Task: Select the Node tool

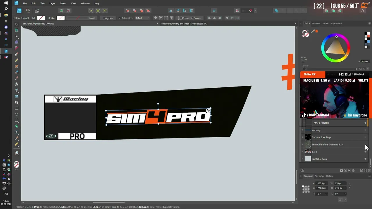Action: [17, 36]
